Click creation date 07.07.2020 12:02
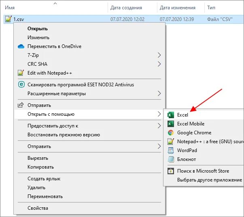The height and width of the screenshot is (217, 244). click(x=127, y=19)
